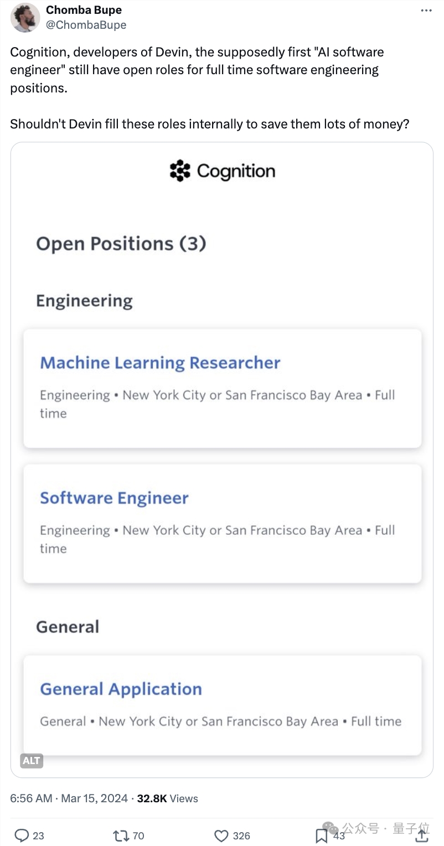Open General Application posting
This screenshot has height=846, width=444.
tap(121, 689)
